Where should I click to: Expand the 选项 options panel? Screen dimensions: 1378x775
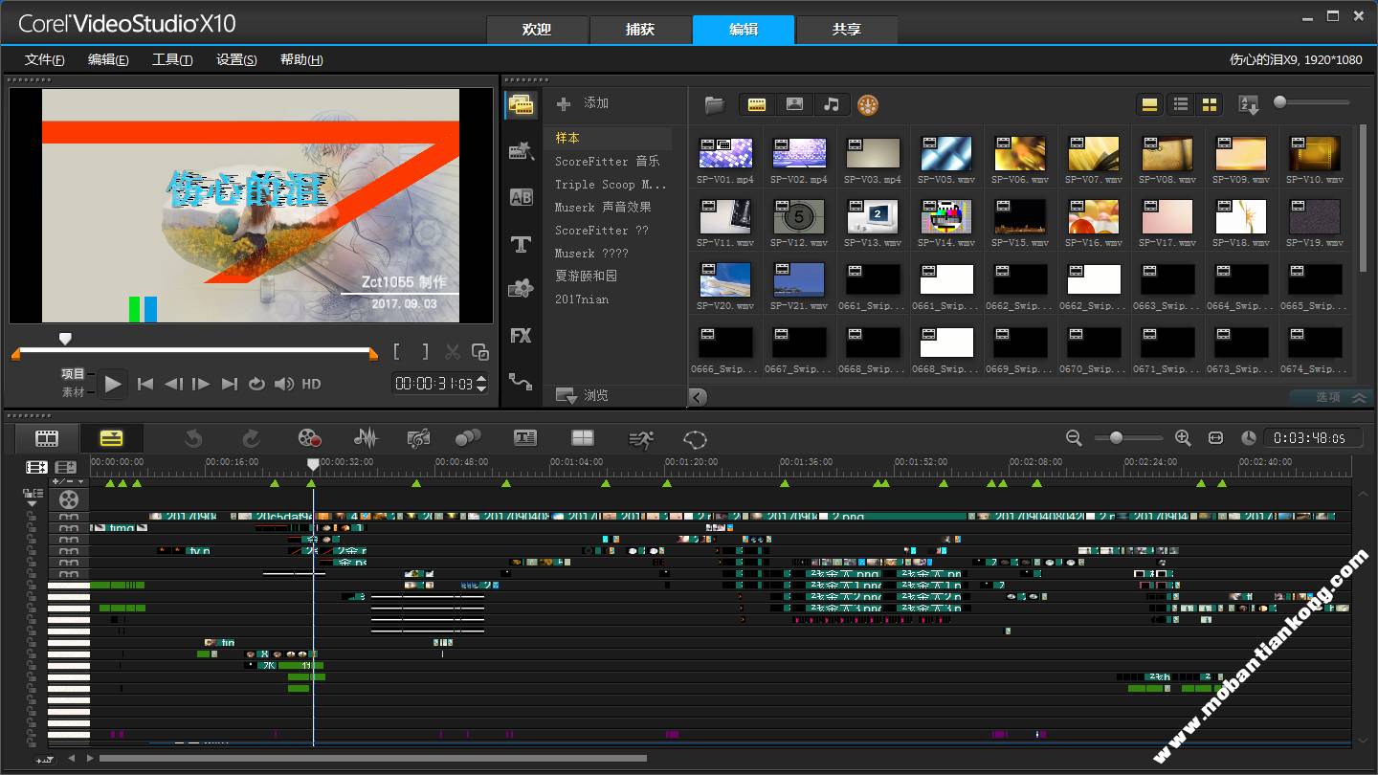(1330, 397)
